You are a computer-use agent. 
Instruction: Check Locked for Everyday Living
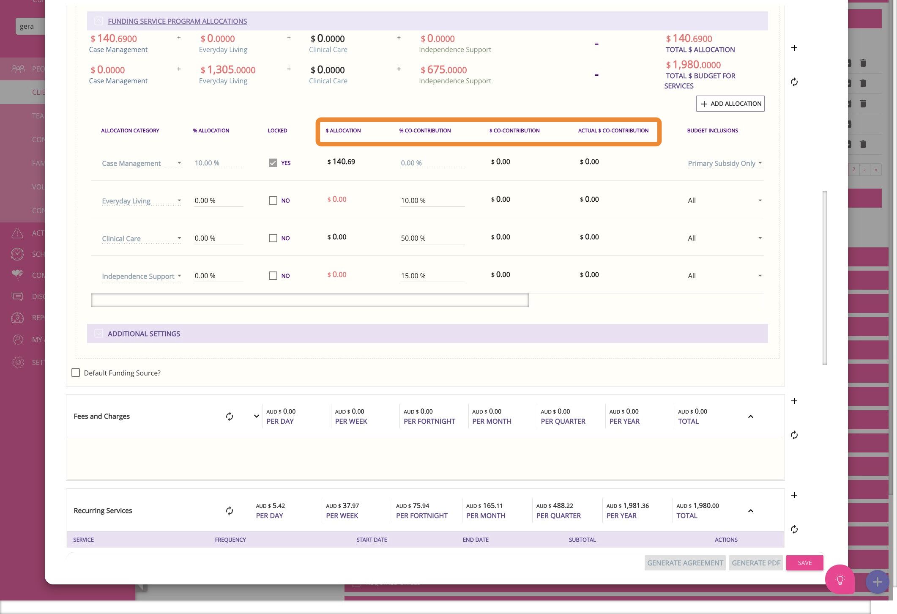(273, 200)
